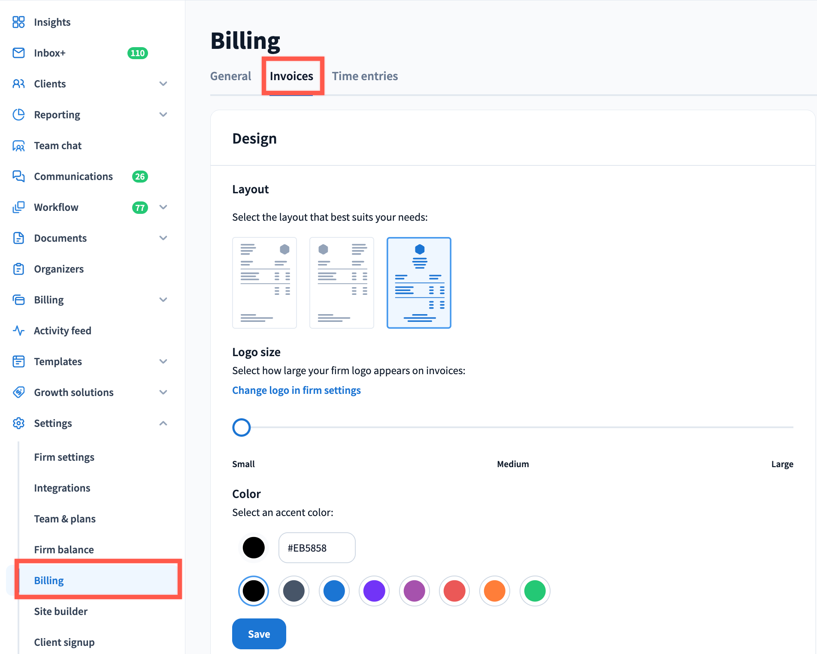Click the Insights grid icon
817x654 pixels.
point(18,22)
